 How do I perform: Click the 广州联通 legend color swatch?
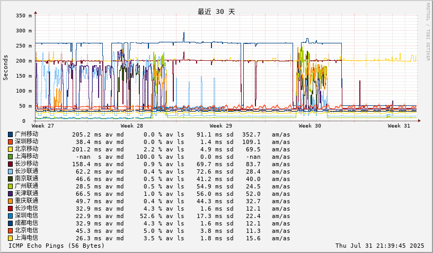coord(10,186)
